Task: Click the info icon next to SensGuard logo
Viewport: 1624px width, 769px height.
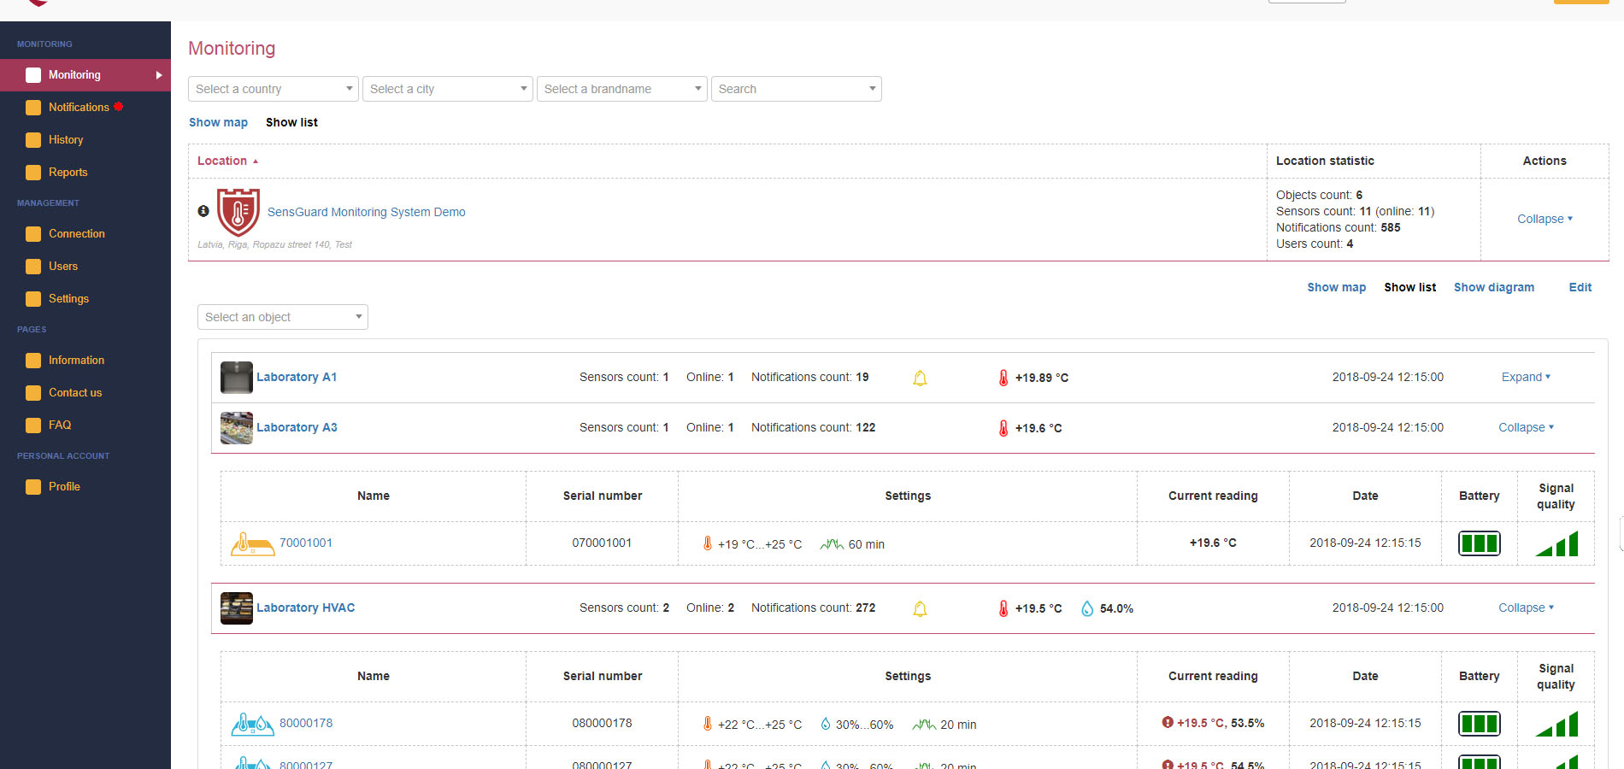Action: tap(203, 211)
